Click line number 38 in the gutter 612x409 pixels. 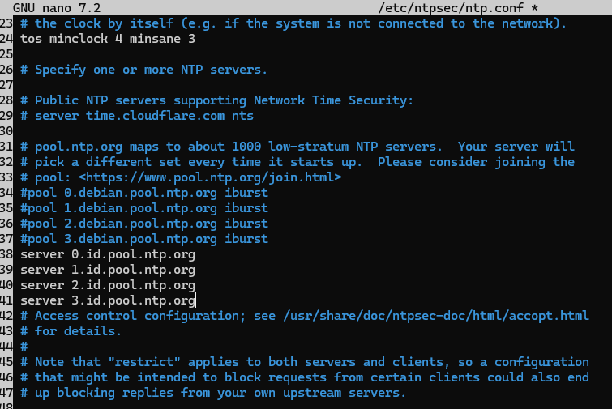[7, 254]
